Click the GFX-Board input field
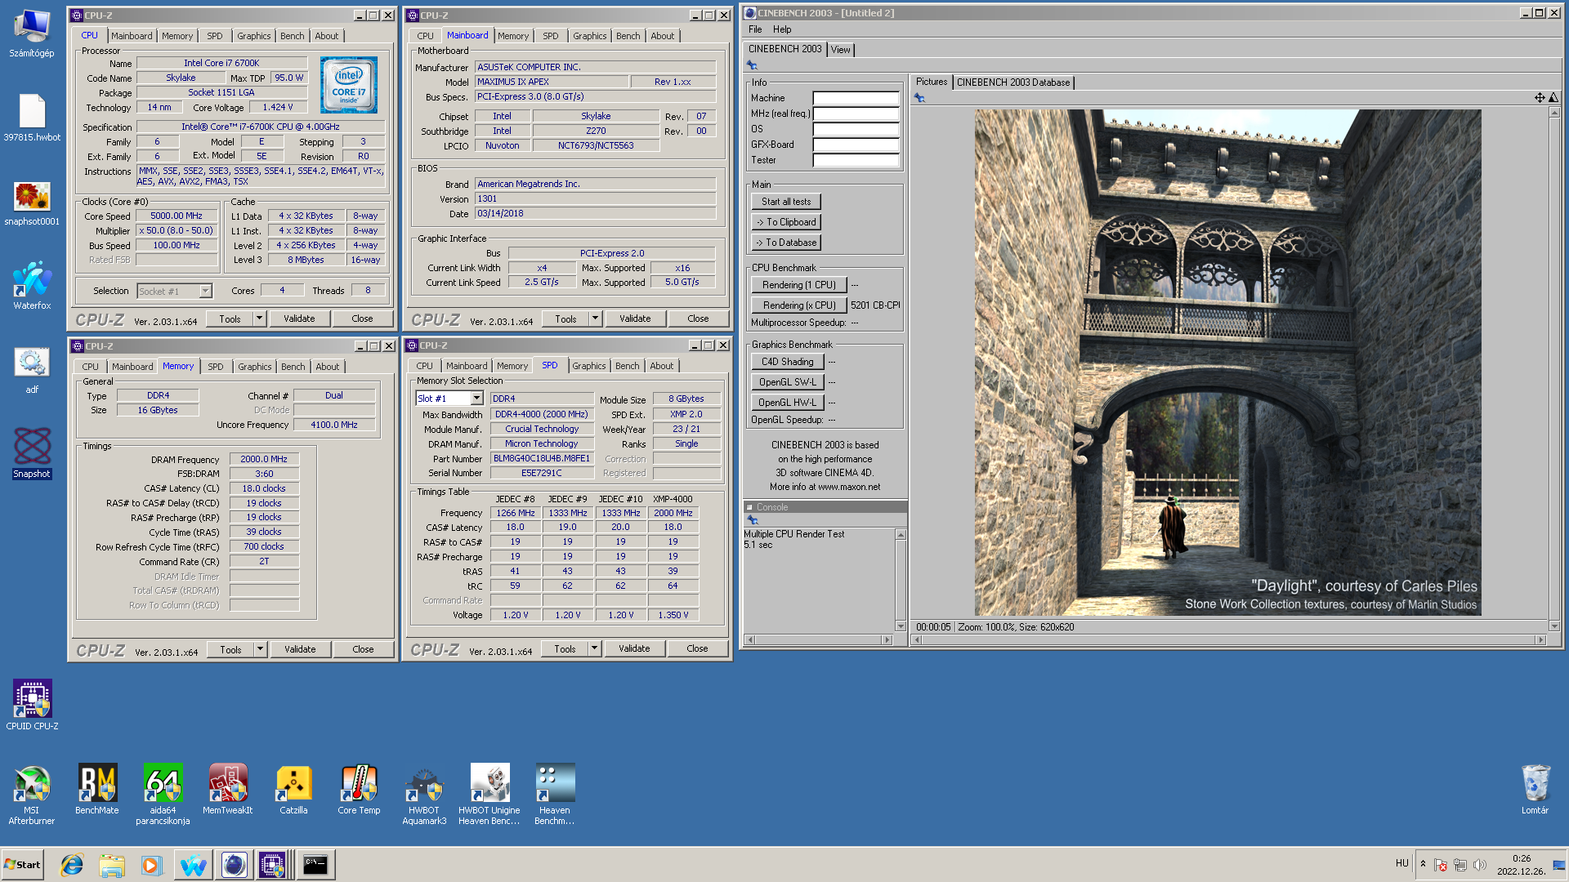The width and height of the screenshot is (1569, 882). pos(856,145)
